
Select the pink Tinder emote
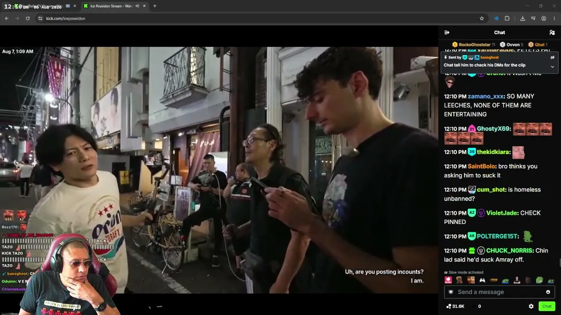point(448,280)
